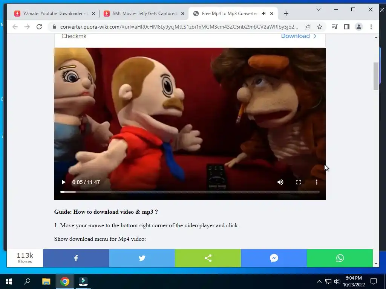Click the address bar URL field
Image resolution: width=386 pixels, height=289 pixels.
[x=179, y=27]
